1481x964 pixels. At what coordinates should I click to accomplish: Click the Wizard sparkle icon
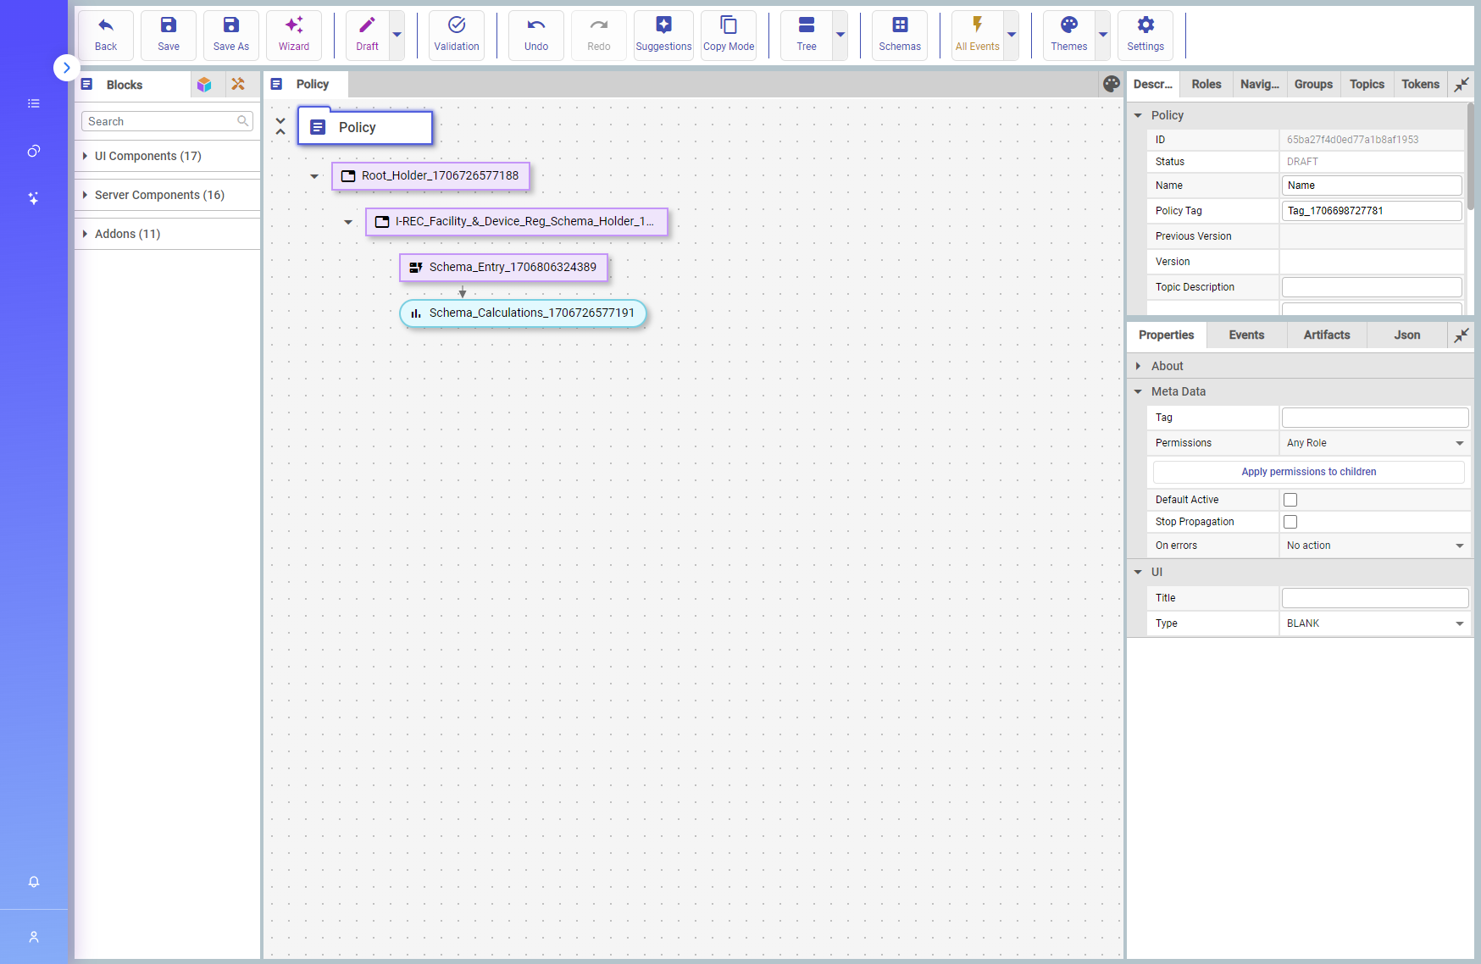(x=293, y=25)
